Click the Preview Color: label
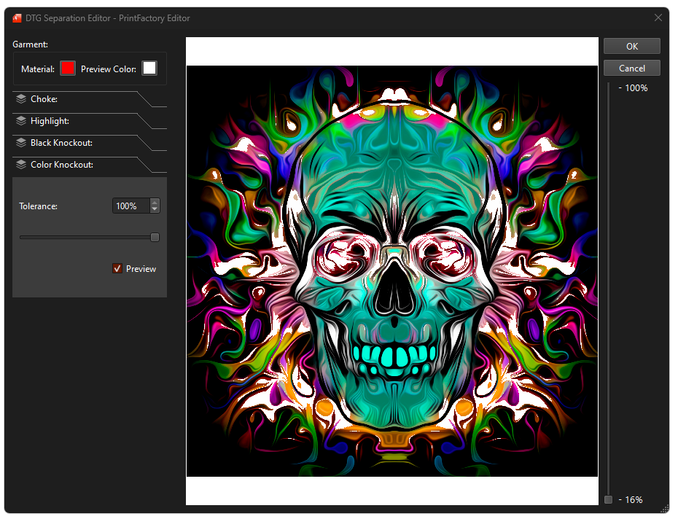Image resolution: width=678 pixels, height=519 pixels. [x=109, y=69]
